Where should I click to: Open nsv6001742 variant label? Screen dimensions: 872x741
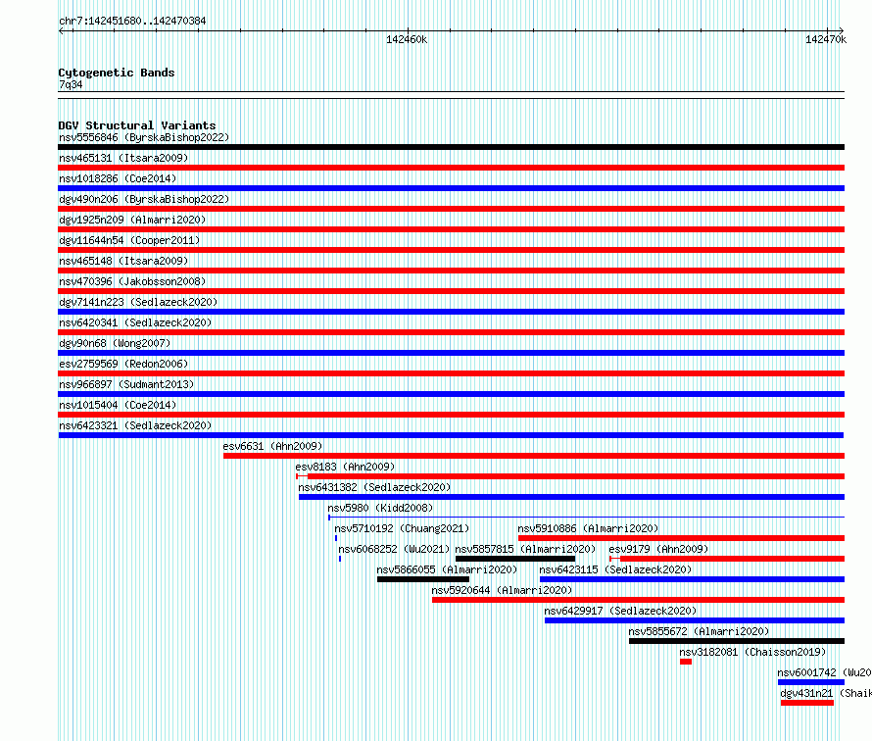824,672
